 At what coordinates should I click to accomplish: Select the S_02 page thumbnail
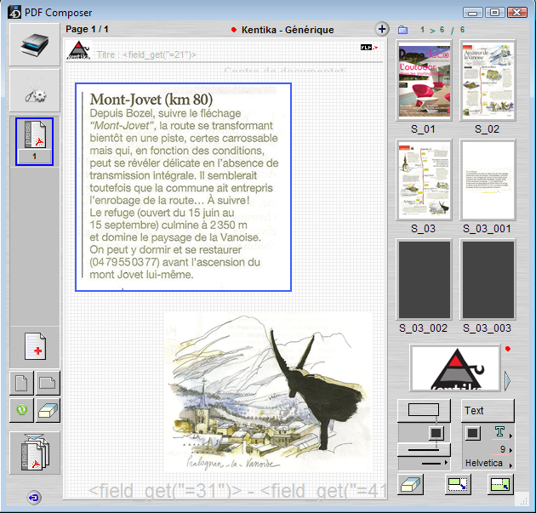(x=488, y=80)
